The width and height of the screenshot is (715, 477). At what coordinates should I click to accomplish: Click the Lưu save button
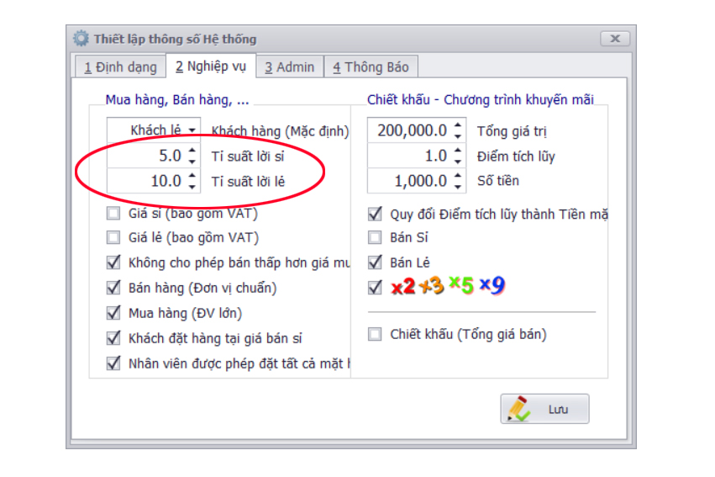[544, 409]
